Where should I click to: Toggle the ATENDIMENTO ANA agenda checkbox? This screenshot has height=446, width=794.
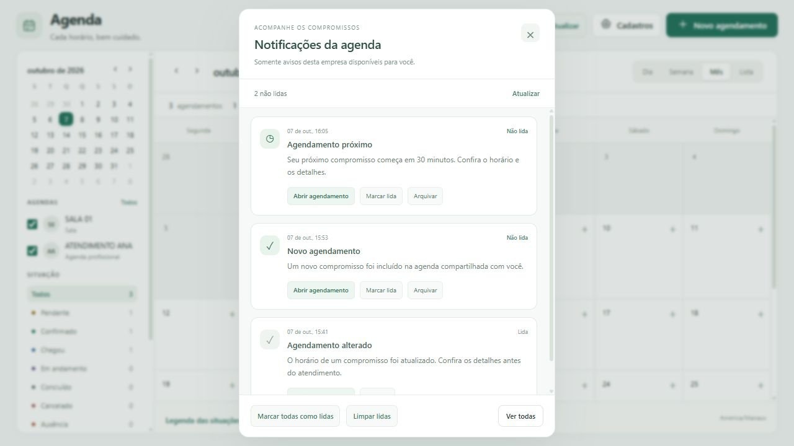pos(32,251)
